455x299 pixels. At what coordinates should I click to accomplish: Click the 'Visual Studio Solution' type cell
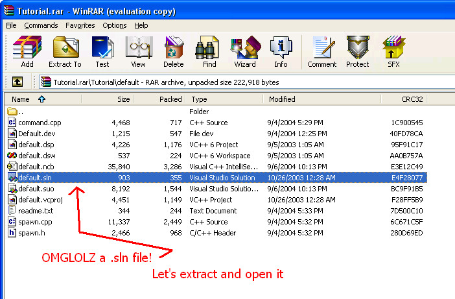click(222, 178)
